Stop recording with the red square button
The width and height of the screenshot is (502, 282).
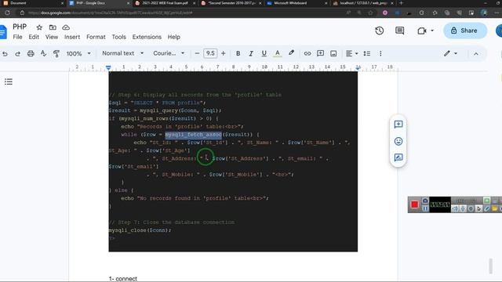click(415, 204)
